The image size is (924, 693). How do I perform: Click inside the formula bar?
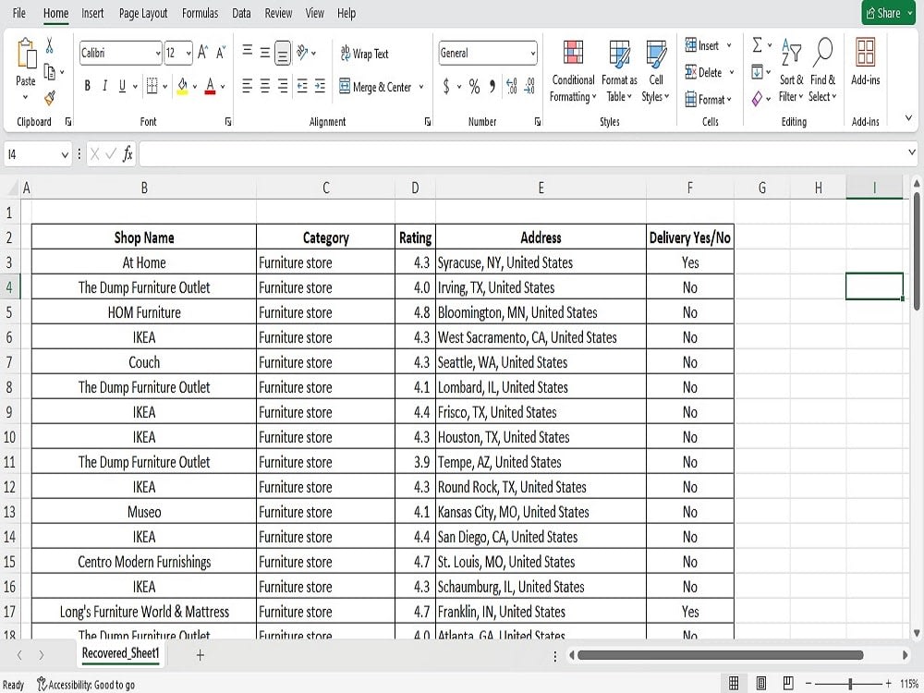pyautogui.click(x=462, y=153)
